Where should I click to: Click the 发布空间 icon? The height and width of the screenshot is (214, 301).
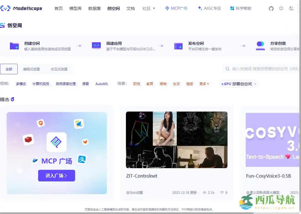tap(178, 45)
